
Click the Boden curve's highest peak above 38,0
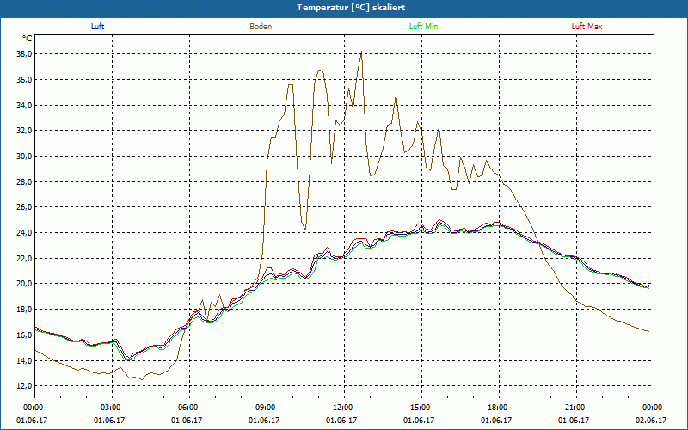[361, 52]
